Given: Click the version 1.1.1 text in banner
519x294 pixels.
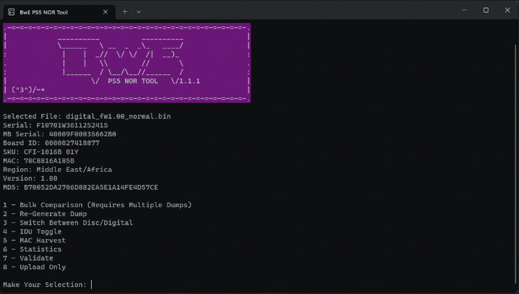Looking at the screenshot, I should (x=190, y=81).
